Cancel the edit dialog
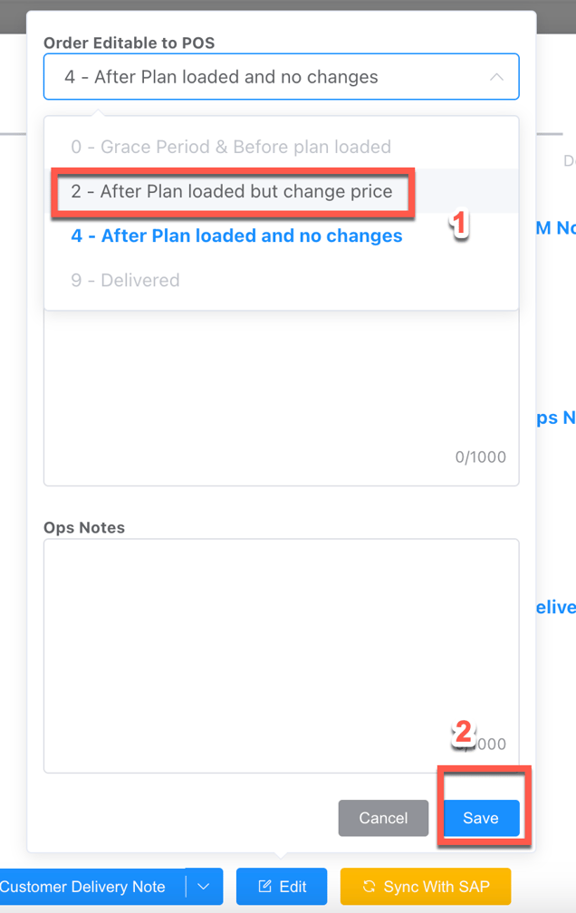576x913 pixels. point(383,818)
